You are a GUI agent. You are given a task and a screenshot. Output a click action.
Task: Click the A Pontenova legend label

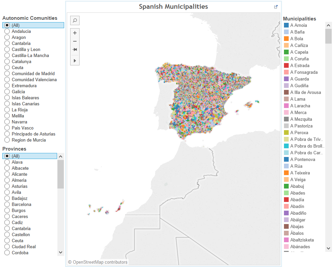coord(302,159)
